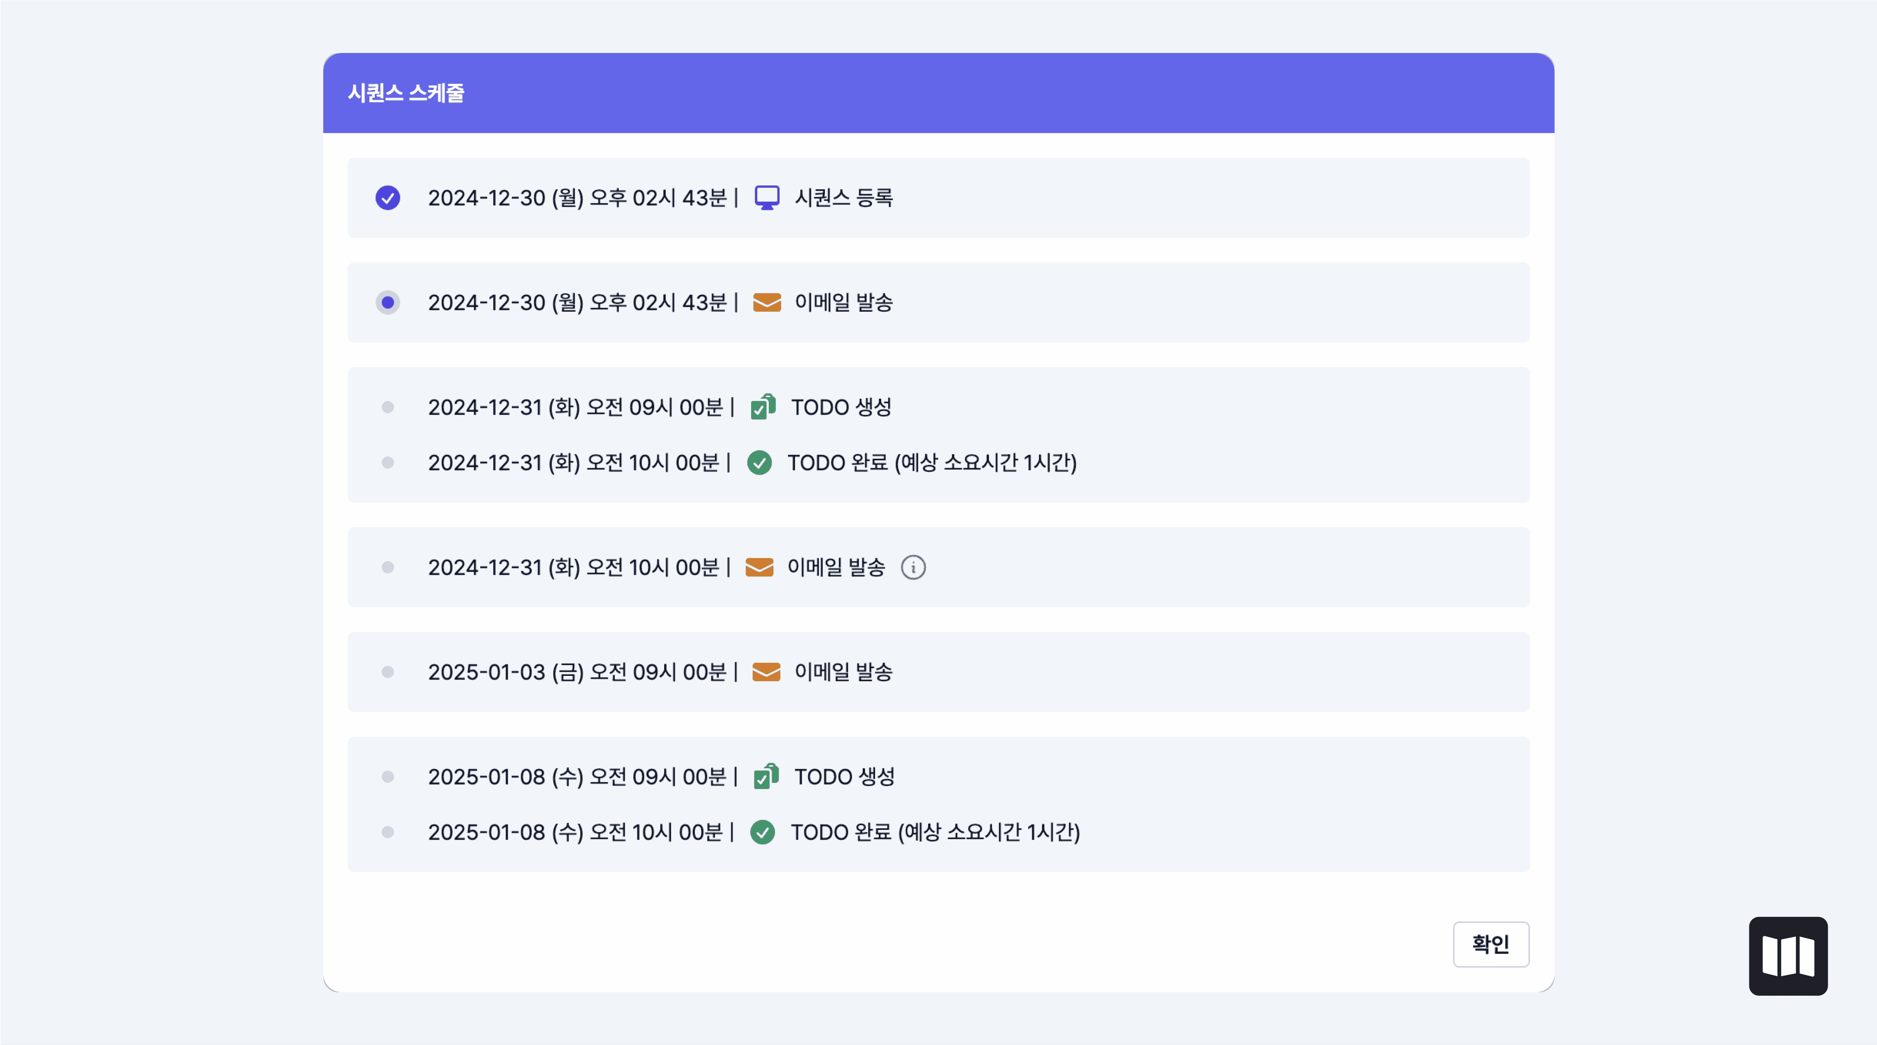Click 이메일 발송 text on 2025-01-03 row
The width and height of the screenshot is (1877, 1045).
(843, 672)
